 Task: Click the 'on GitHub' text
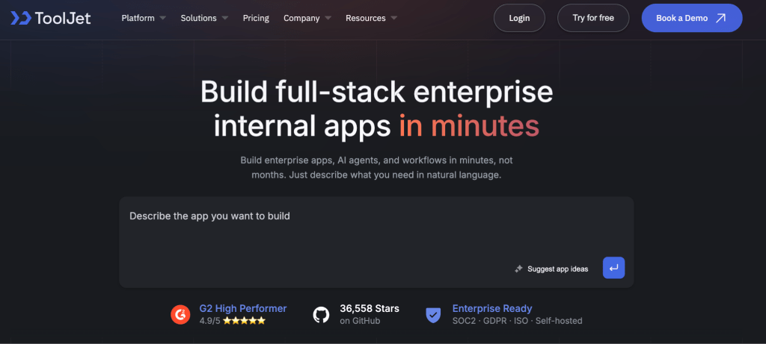[x=360, y=321]
